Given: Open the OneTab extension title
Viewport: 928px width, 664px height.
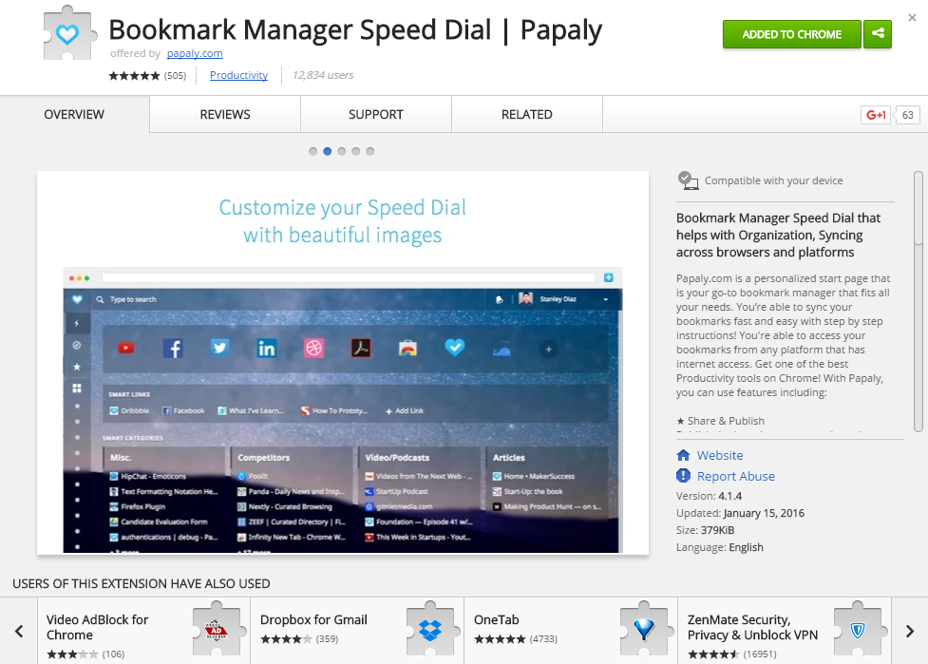Looking at the screenshot, I should tap(497, 619).
